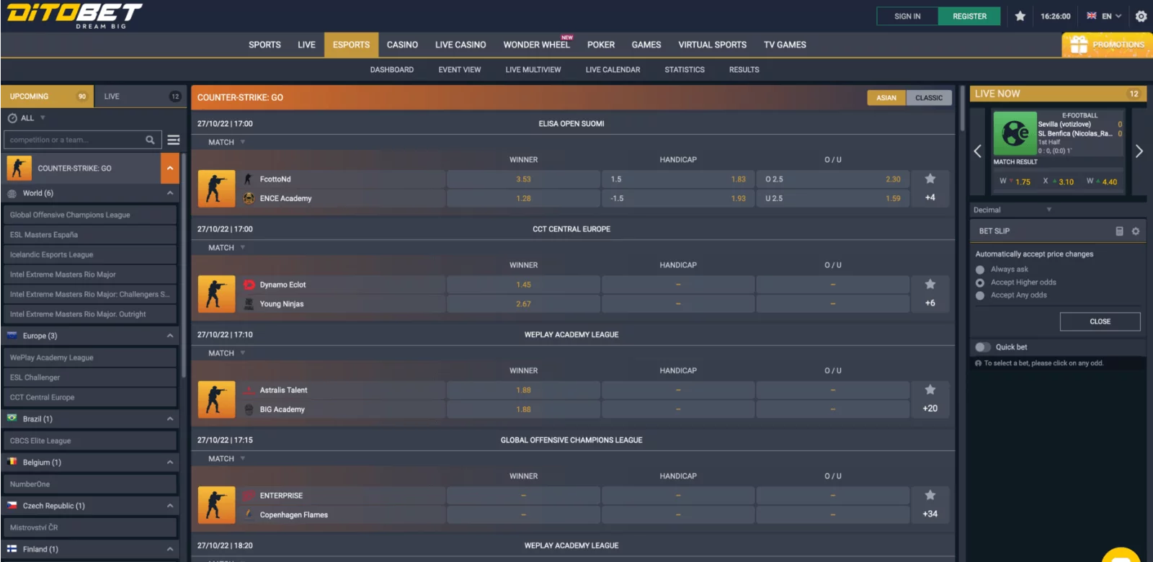
Task: Open the bet slip calculator icon
Action: 1119,231
